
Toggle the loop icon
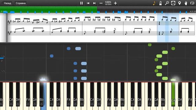192,3
